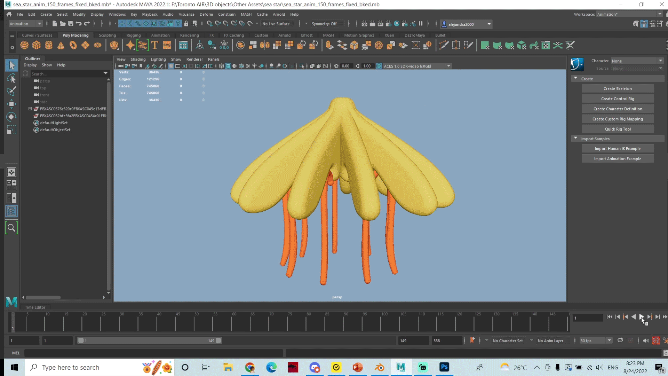
Task: Toggle the timeline audio speaker
Action: click(646, 340)
